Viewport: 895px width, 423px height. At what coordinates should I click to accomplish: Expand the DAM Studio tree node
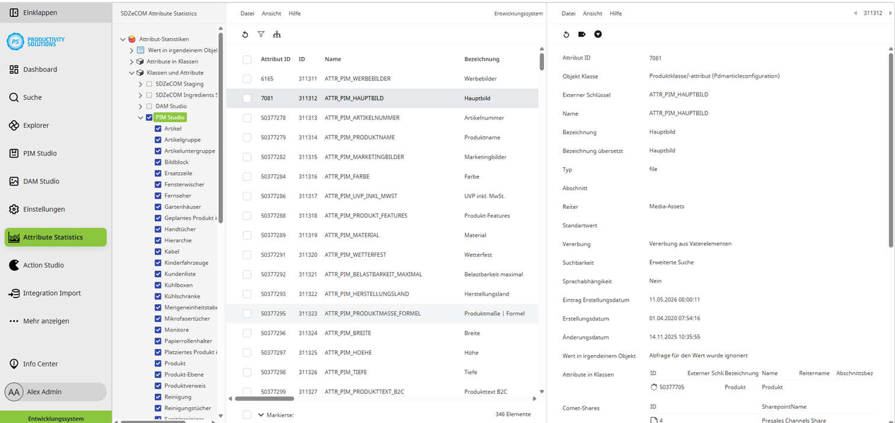(140, 106)
